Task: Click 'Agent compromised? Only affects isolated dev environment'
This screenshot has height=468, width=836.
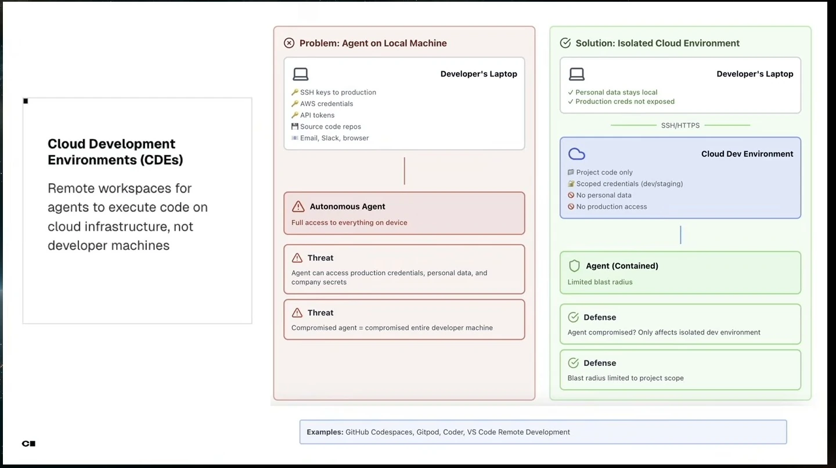Action: pos(664,332)
